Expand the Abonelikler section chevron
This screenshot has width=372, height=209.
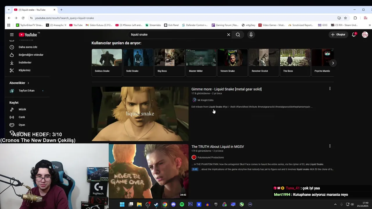click(28, 83)
